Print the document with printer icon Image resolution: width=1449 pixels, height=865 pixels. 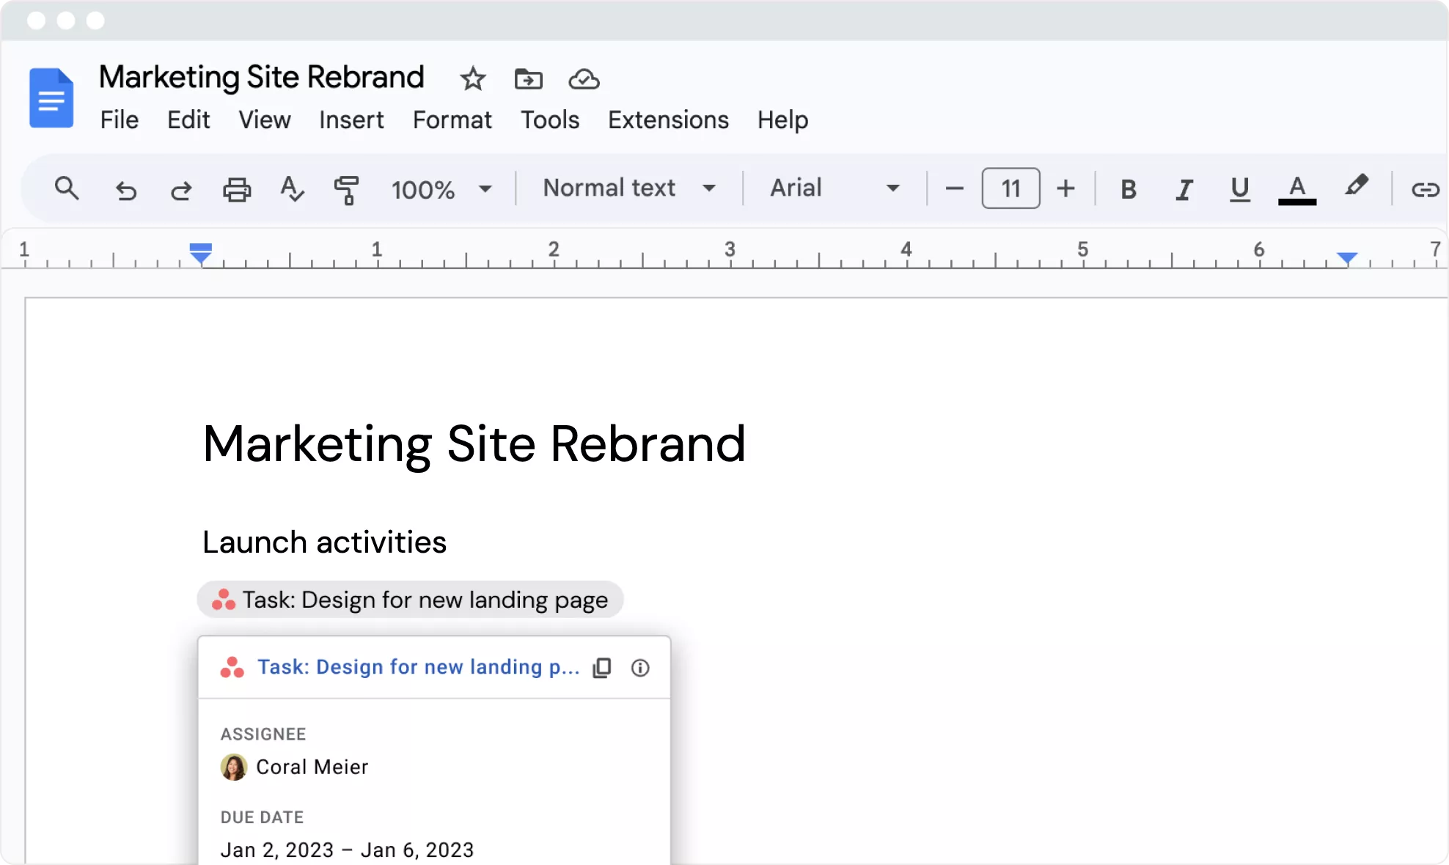point(236,190)
